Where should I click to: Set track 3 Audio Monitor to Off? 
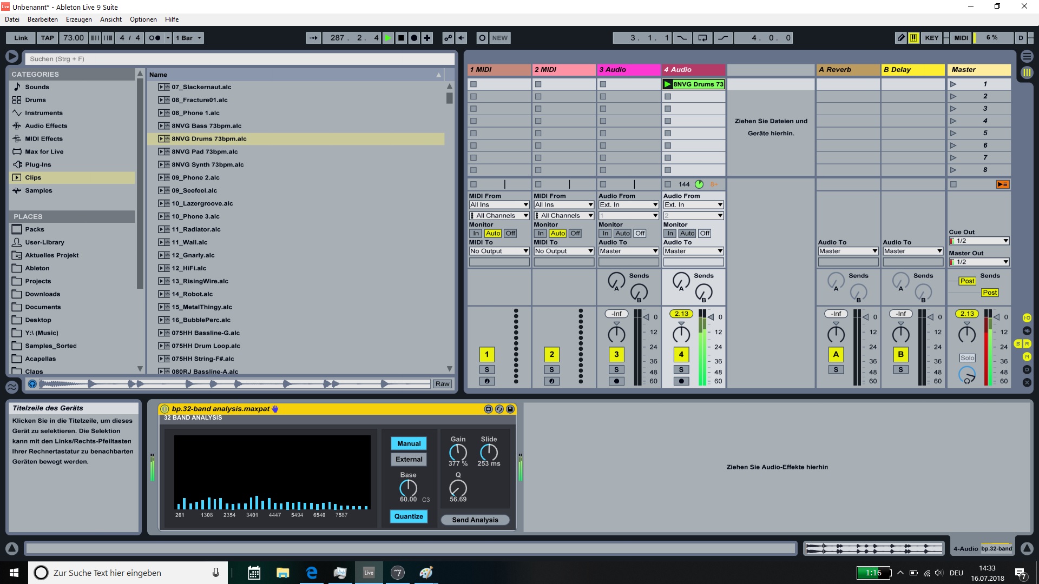pos(640,234)
